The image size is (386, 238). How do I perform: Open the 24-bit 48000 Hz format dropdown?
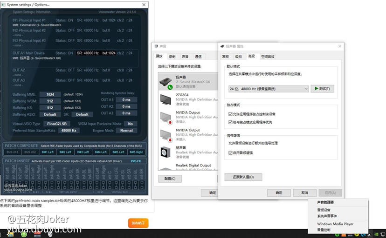[269, 89]
